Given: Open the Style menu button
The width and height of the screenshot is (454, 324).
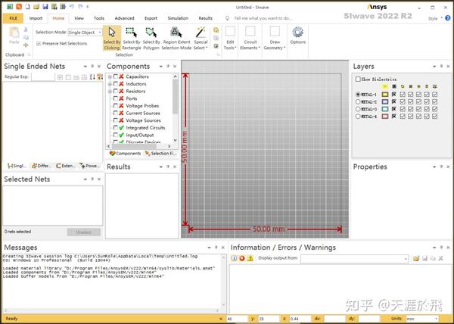Looking at the screenshot, I should [x=434, y=18].
